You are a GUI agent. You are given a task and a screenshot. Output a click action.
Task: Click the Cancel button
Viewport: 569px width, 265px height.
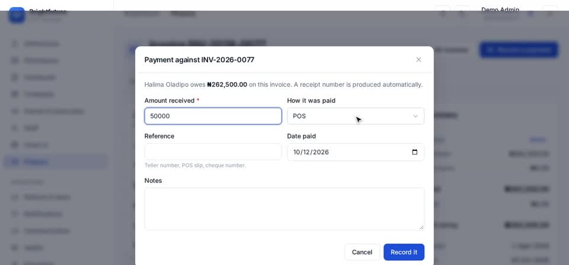(x=362, y=252)
